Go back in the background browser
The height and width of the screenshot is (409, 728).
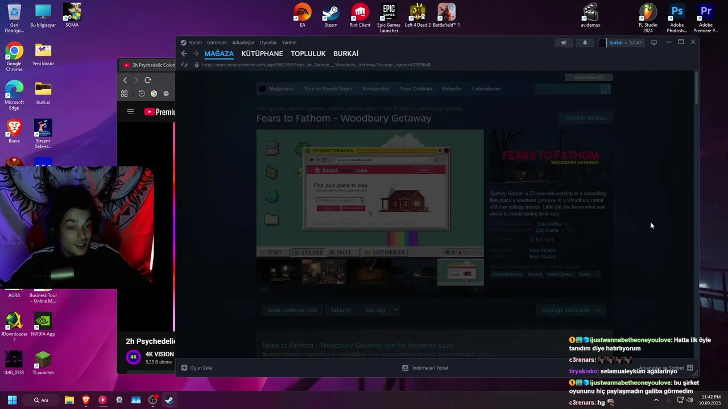pyautogui.click(x=125, y=80)
